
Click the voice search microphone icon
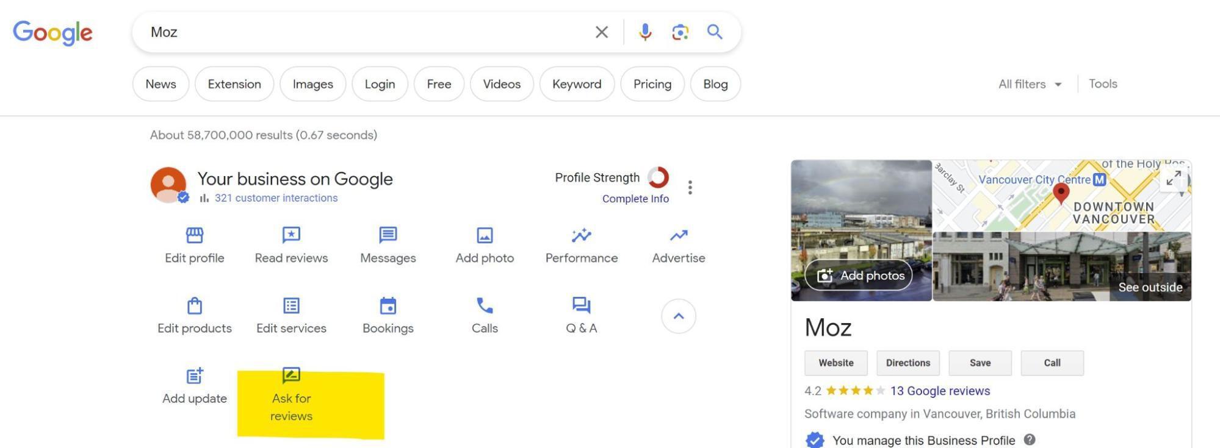point(645,32)
